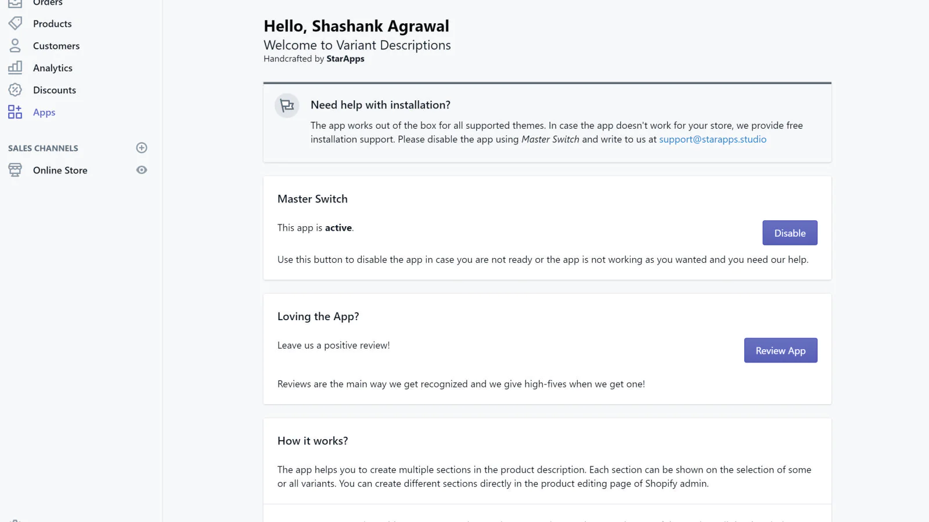The image size is (929, 522).
Task: Click the Analytics bar chart icon
Action: [15, 67]
